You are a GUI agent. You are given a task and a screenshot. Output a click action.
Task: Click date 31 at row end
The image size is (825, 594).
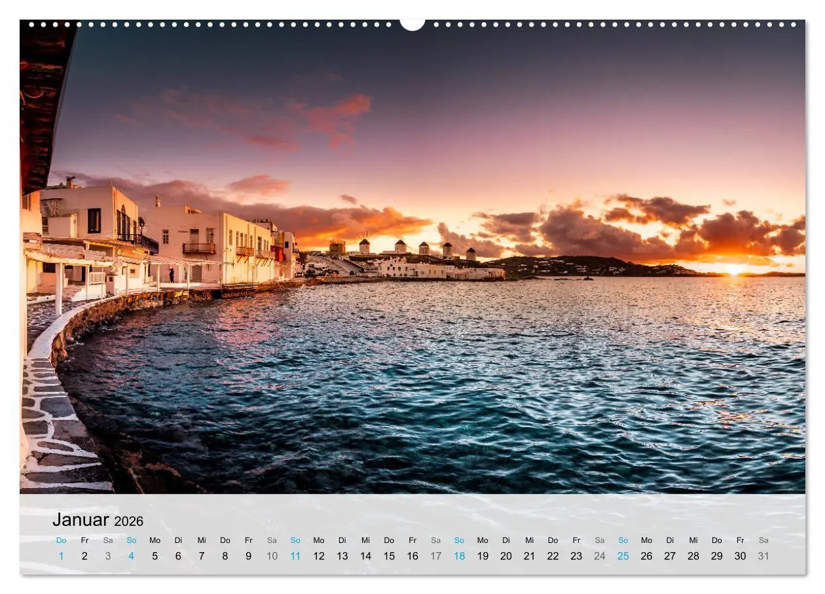(763, 557)
